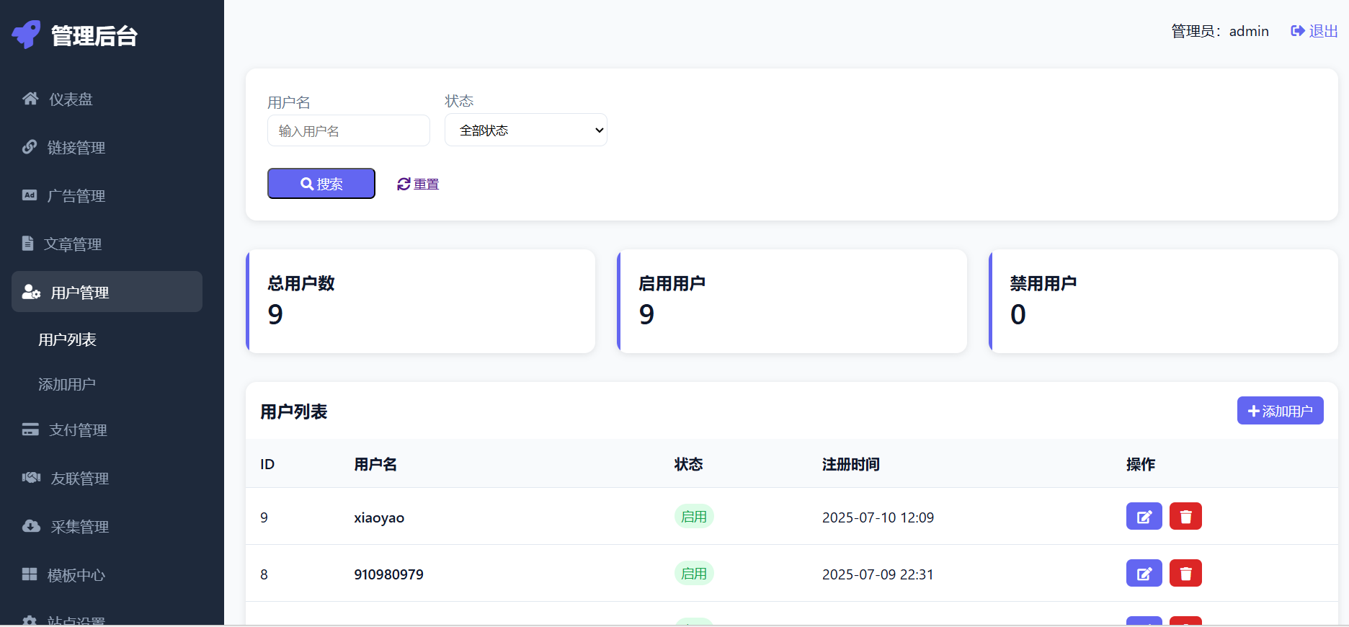Open 友联管理 menu item

point(107,478)
